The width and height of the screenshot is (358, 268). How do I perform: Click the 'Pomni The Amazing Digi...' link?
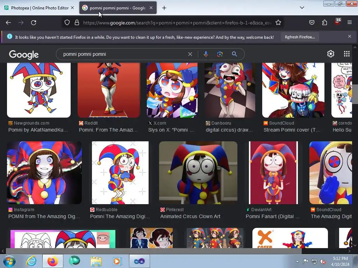(x=120, y=216)
